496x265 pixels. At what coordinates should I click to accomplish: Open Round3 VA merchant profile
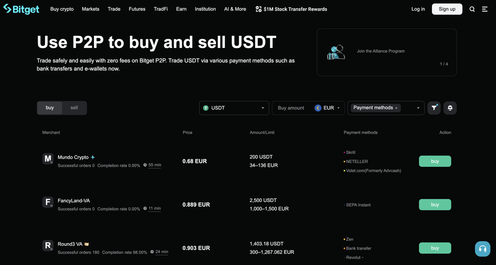tap(70, 244)
